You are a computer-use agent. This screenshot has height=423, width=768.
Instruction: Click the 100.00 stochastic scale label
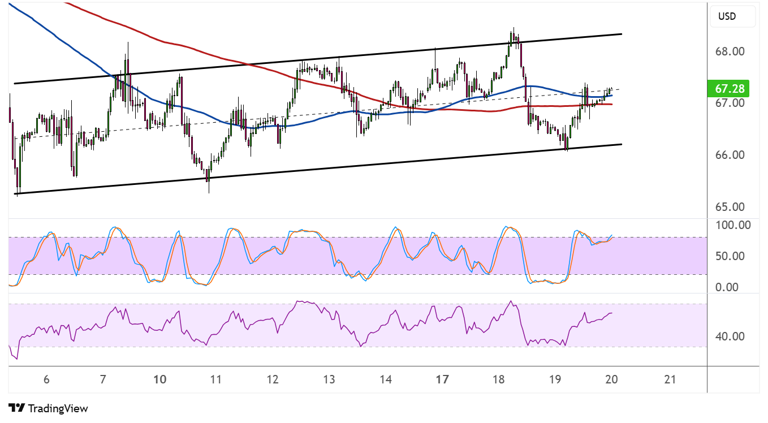(733, 225)
